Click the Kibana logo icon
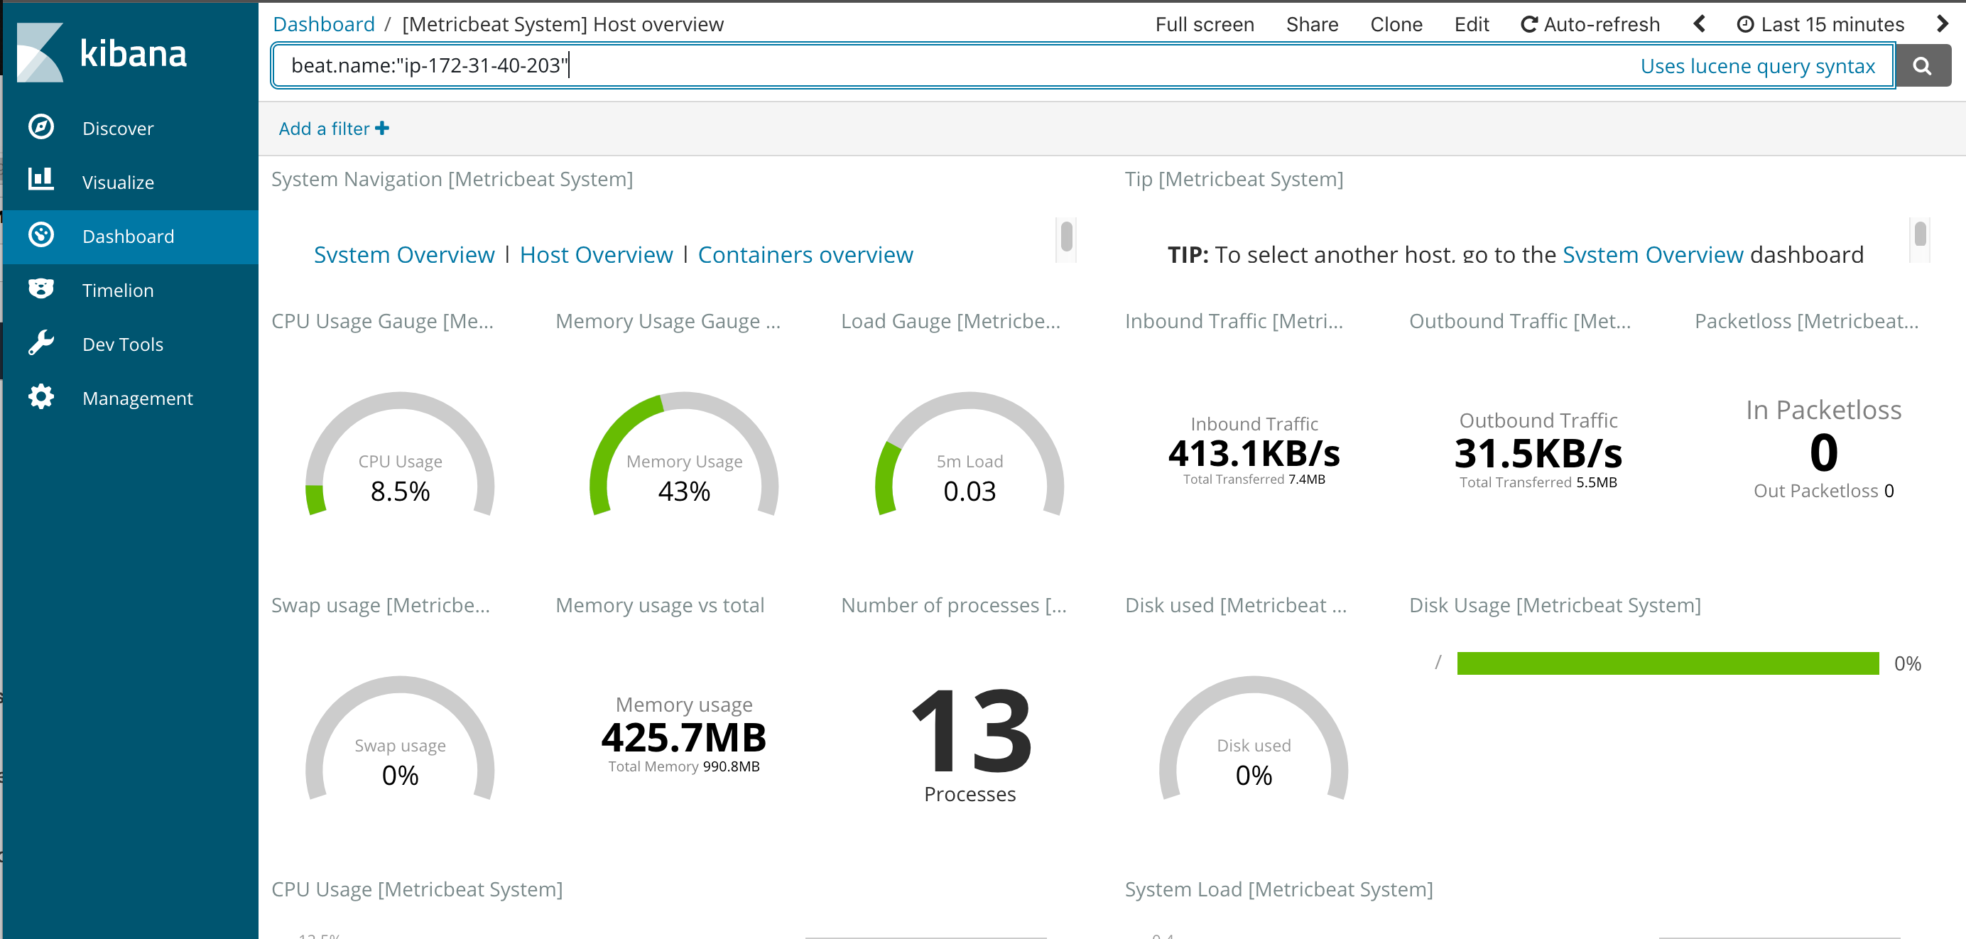Viewport: 1966px width, 939px height. (x=40, y=52)
